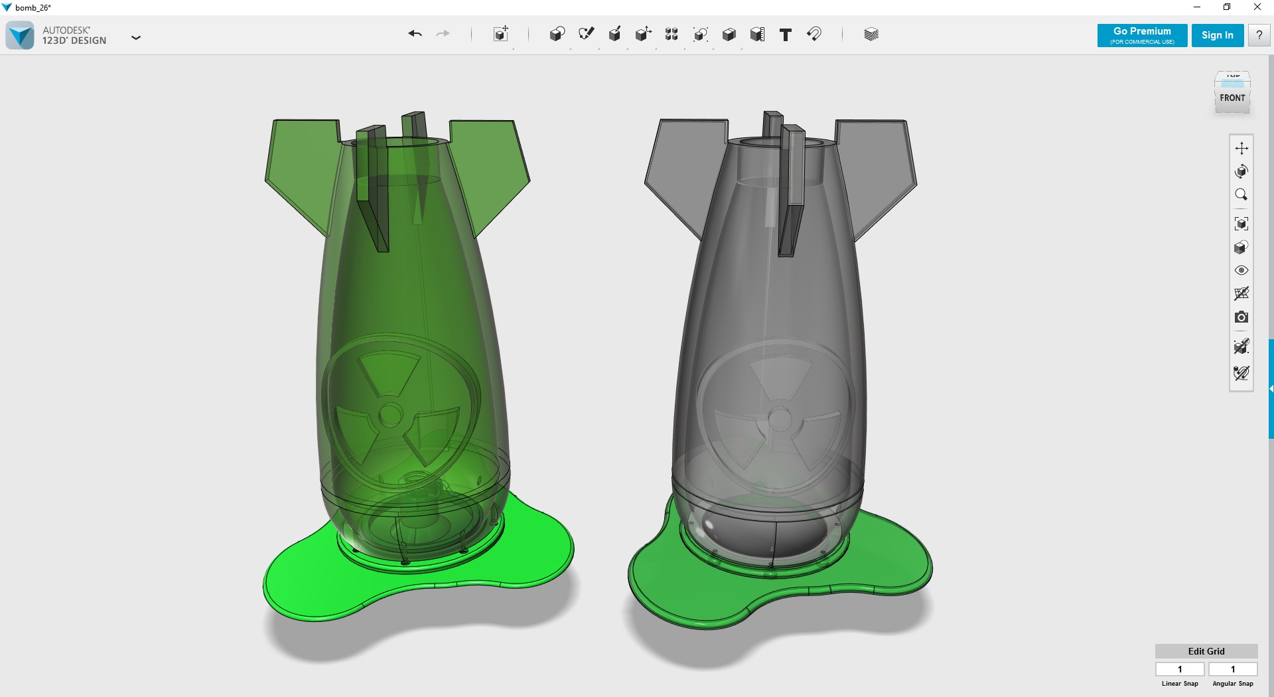Redo the last undone action
This screenshot has width=1274, height=697.
[x=443, y=34]
